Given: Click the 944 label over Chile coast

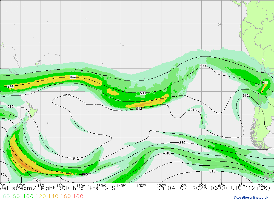Looking at the screenshot, I should [265, 82].
